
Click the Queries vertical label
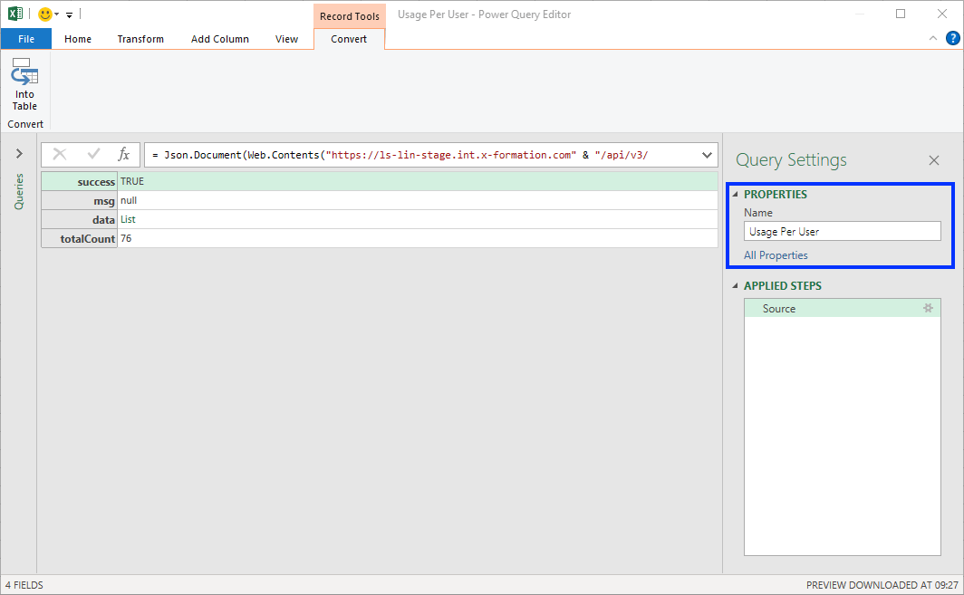tap(19, 191)
